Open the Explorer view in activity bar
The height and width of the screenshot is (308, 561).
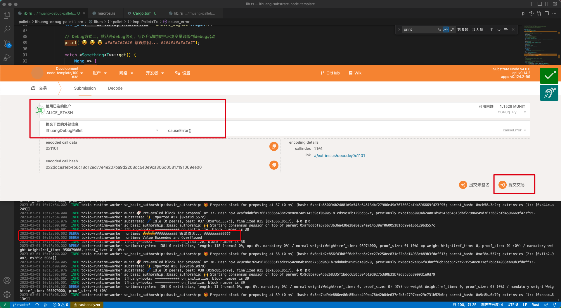click(7, 15)
